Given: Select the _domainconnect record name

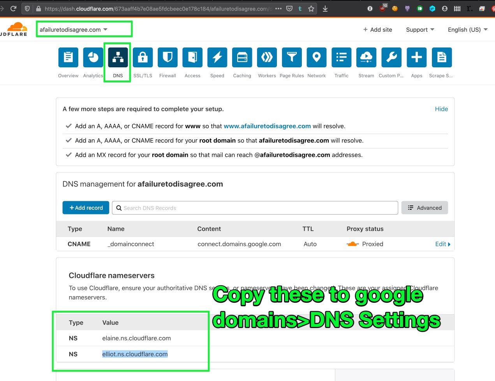Looking at the screenshot, I should pyautogui.click(x=131, y=244).
